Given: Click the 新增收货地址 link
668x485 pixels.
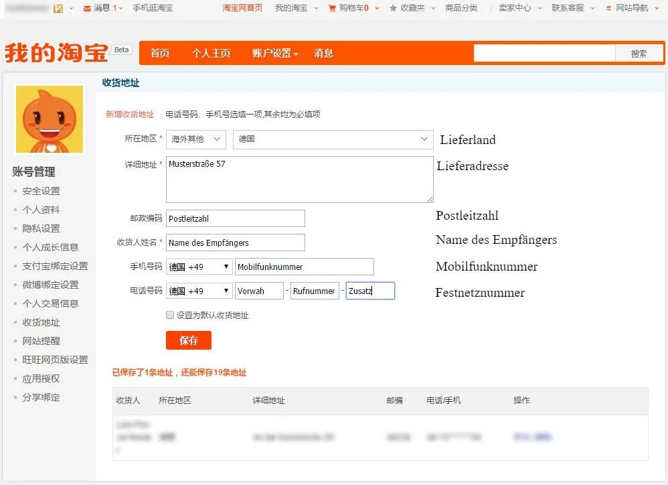Looking at the screenshot, I should click(130, 115).
